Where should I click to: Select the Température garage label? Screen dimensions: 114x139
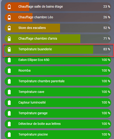(x=33, y=113)
